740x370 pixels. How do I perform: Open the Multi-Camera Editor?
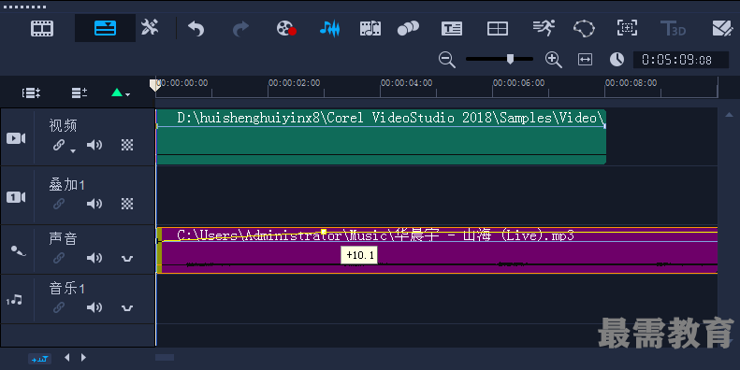point(498,29)
